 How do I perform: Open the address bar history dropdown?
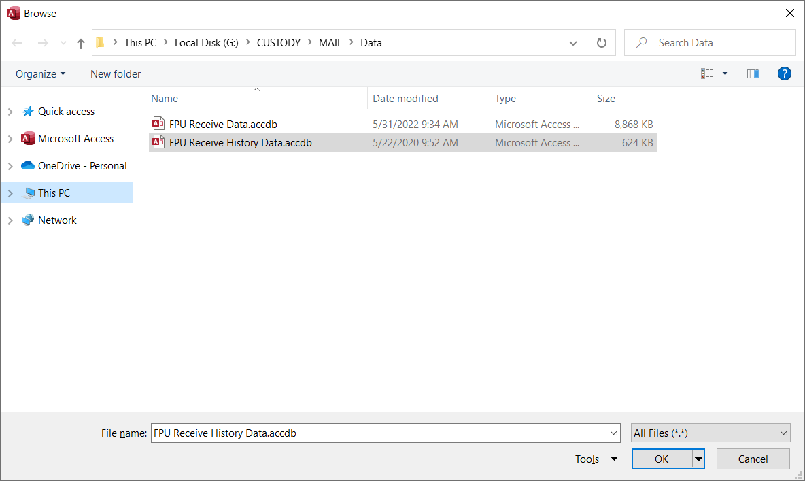pos(572,43)
